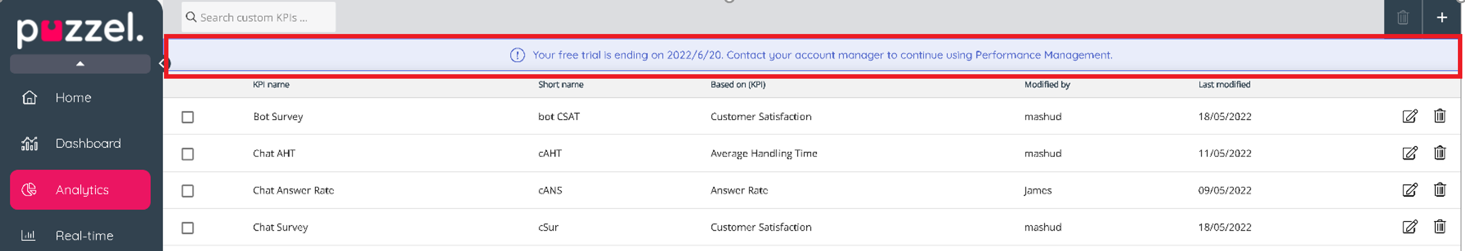Viewport: 1465px width, 251px height.
Task: Go to the Dashboard section
Action: (88, 143)
